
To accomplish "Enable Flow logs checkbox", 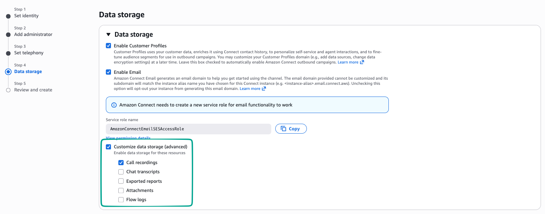I will (x=121, y=200).
